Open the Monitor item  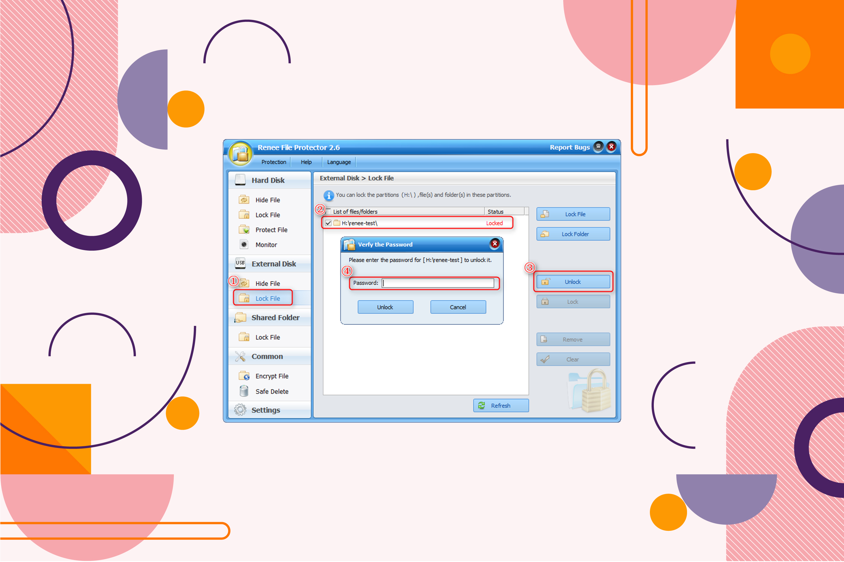266,245
